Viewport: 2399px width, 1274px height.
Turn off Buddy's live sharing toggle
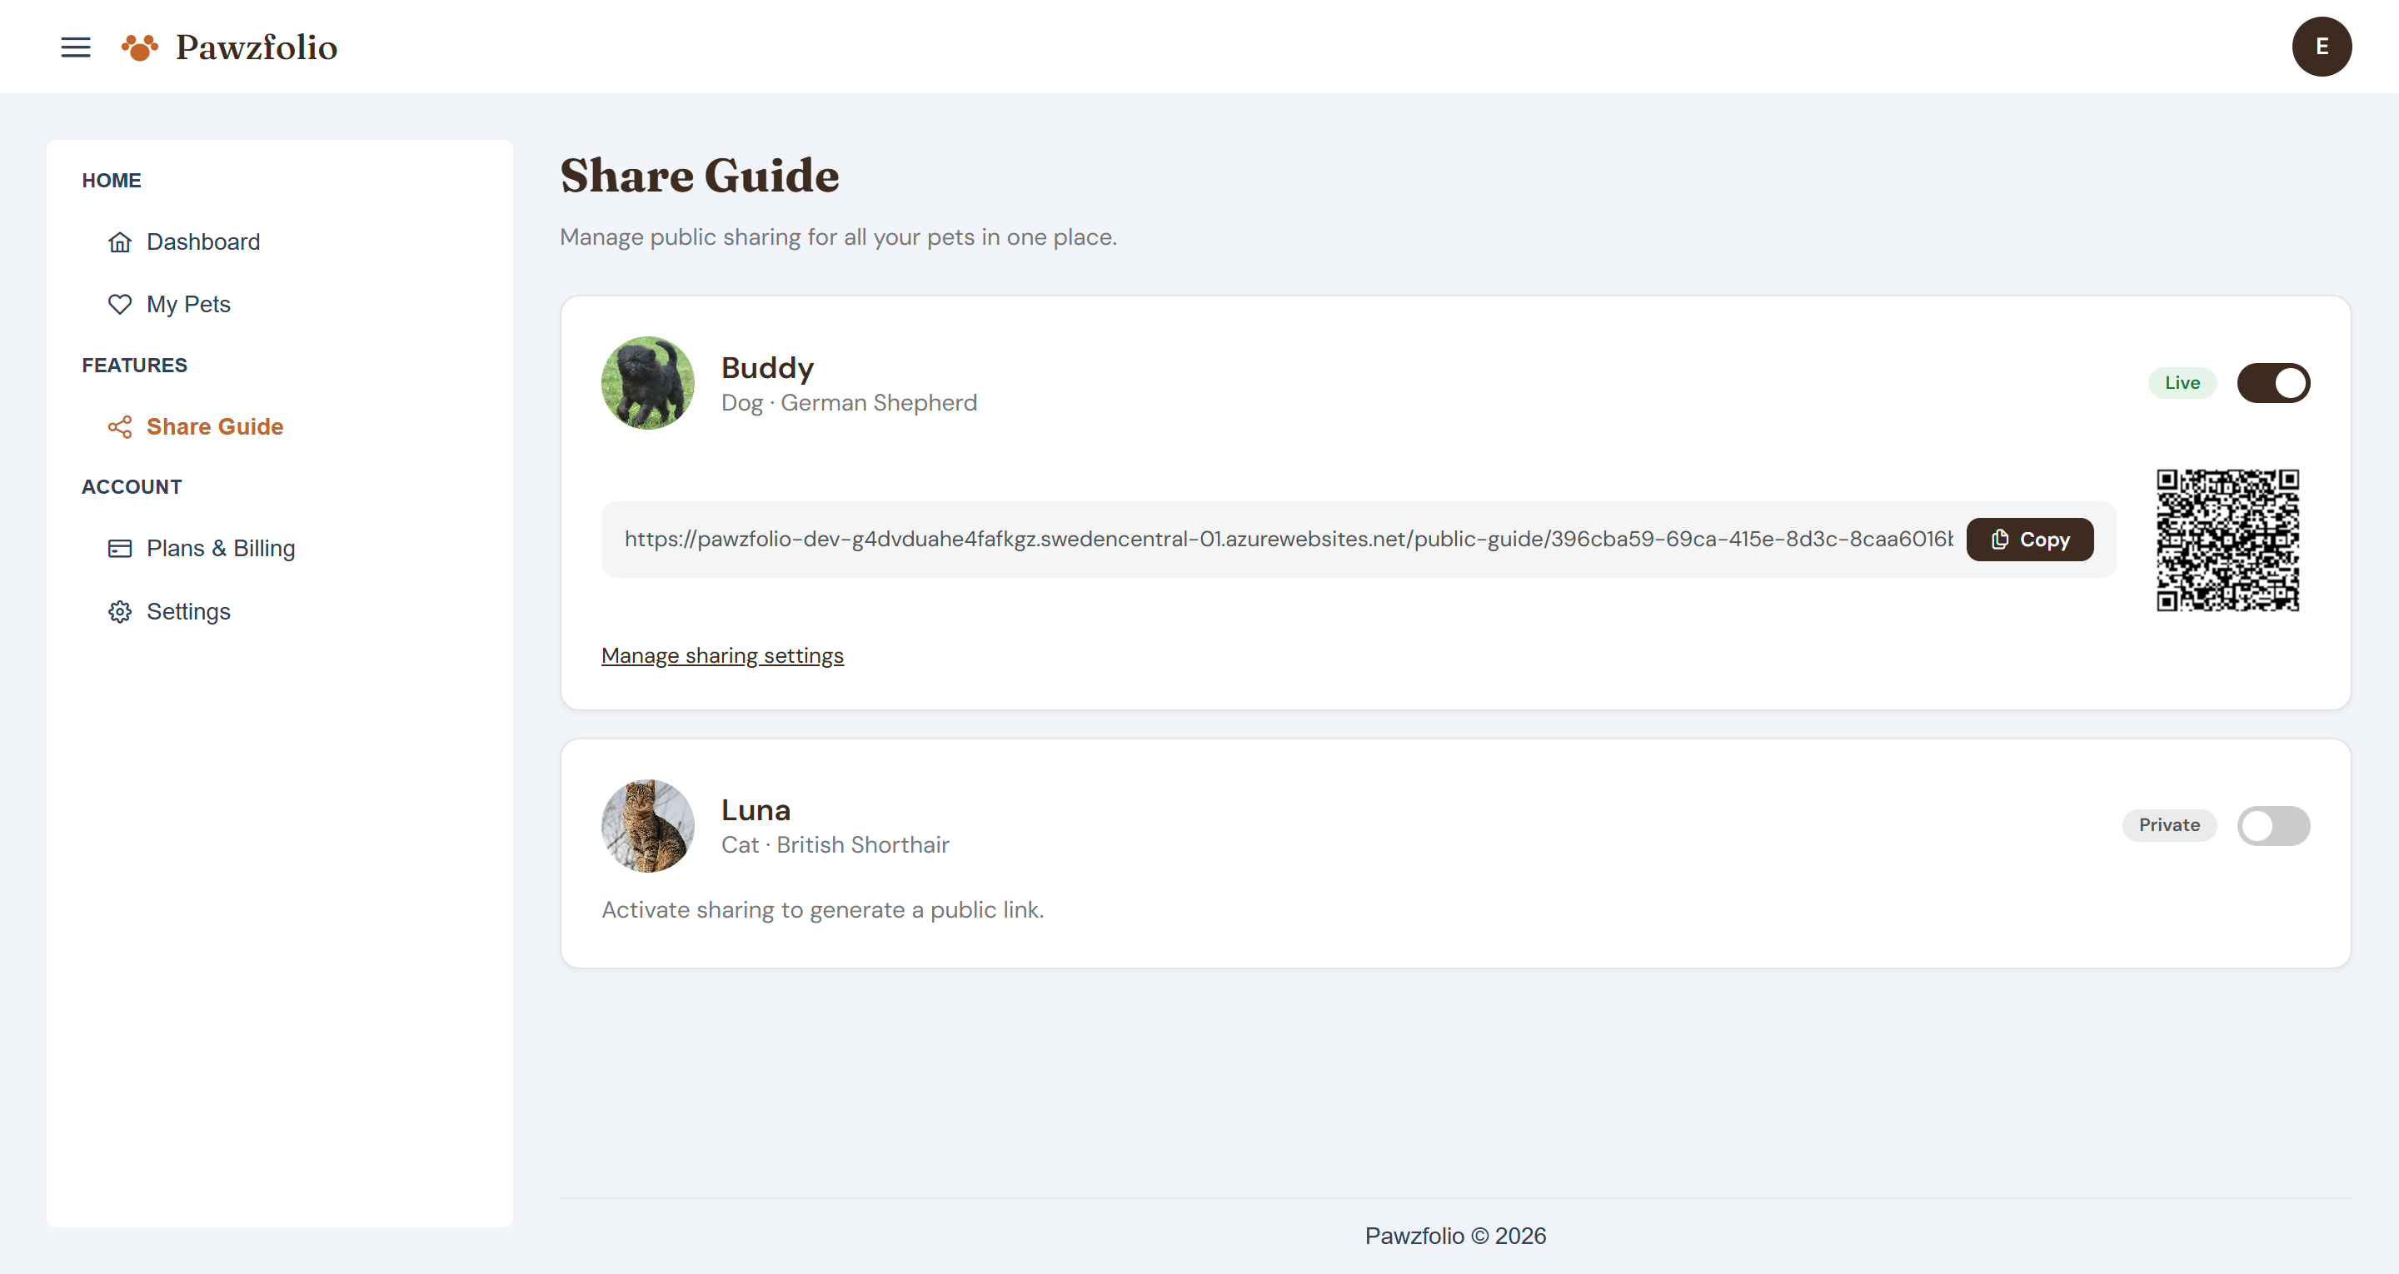(2272, 383)
